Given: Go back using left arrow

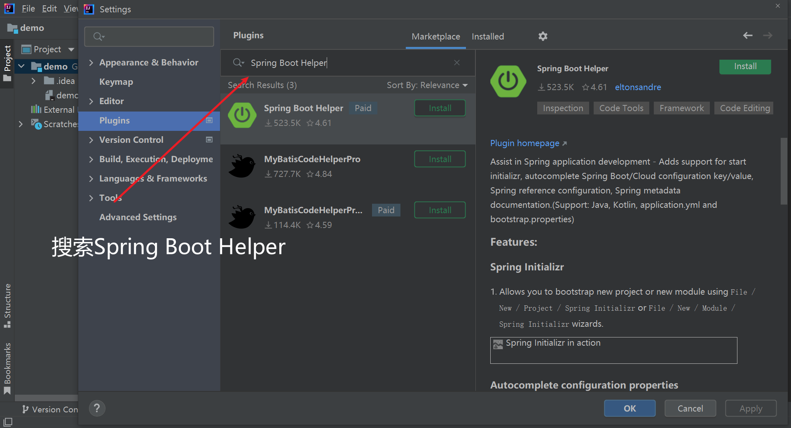Looking at the screenshot, I should (x=748, y=36).
